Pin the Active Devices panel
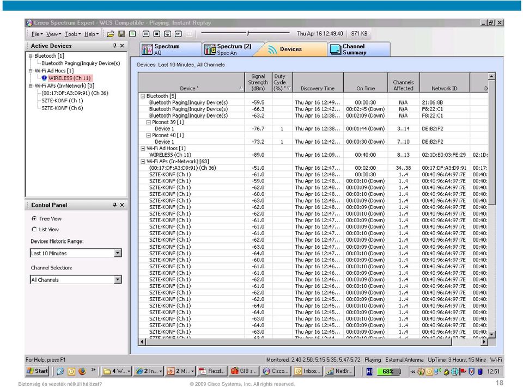 [114, 46]
